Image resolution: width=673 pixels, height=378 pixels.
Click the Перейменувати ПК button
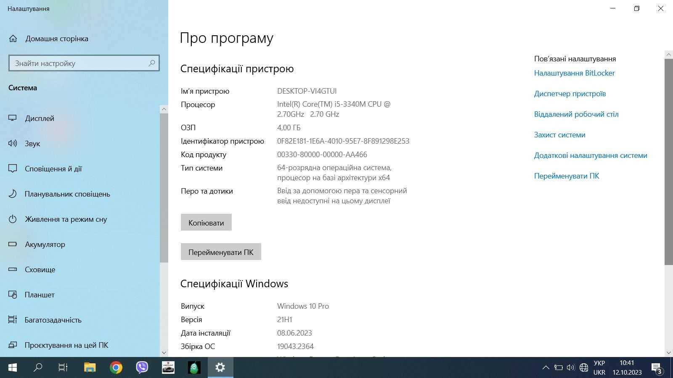pyautogui.click(x=221, y=252)
